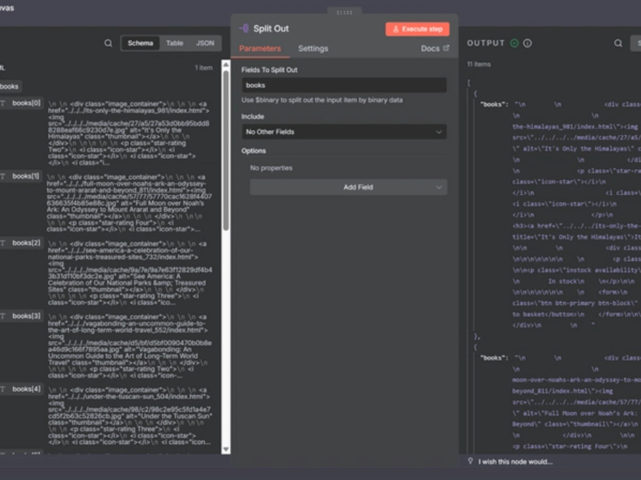The width and height of the screenshot is (641, 480).
Task: Click the type icon beside books[3]
Action: pos(3,316)
